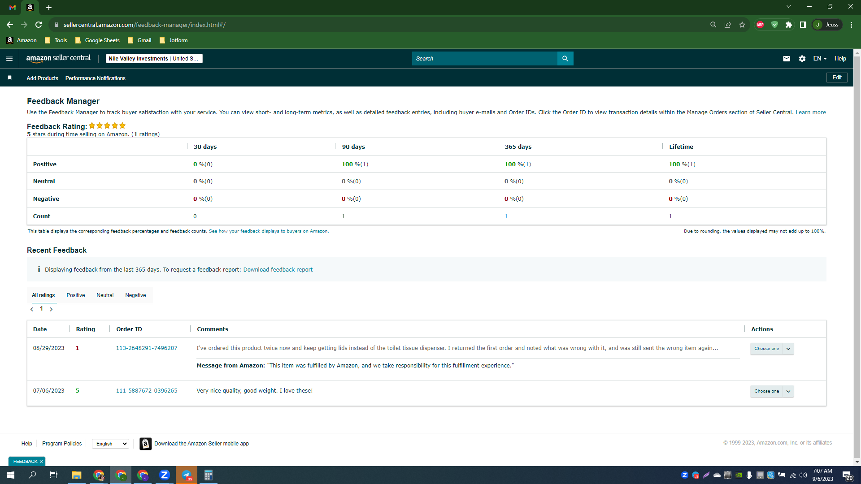Viewport: 861px width, 484px height.
Task: Open a new browser tab
Action: (49, 8)
